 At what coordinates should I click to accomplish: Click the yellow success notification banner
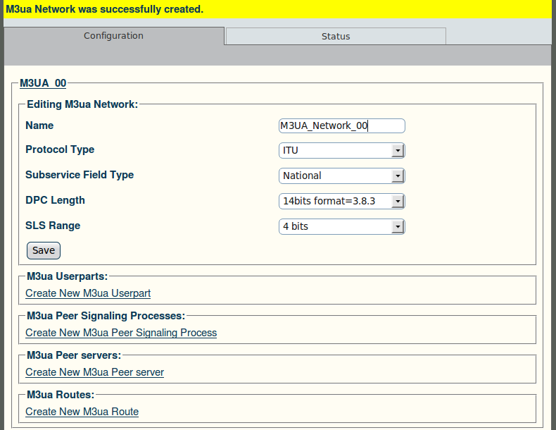pos(278,9)
